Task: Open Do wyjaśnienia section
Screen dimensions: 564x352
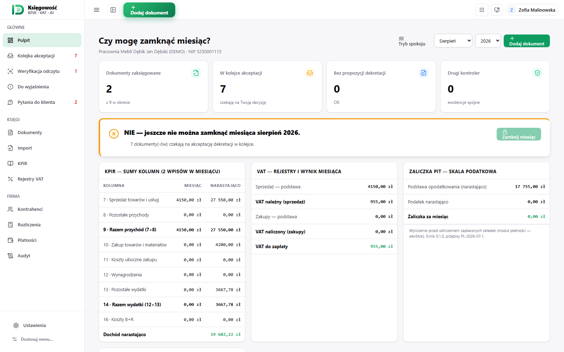Action: [x=42, y=87]
